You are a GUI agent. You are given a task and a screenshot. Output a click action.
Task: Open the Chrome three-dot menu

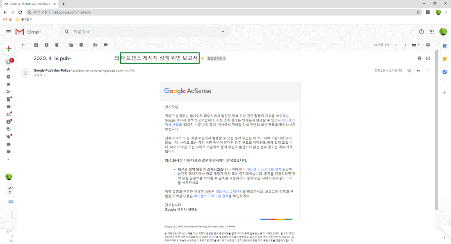click(x=446, y=12)
